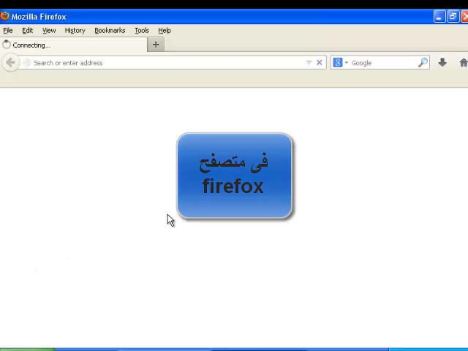
Task: Click the Firefox logo in title bar
Action: point(4,16)
